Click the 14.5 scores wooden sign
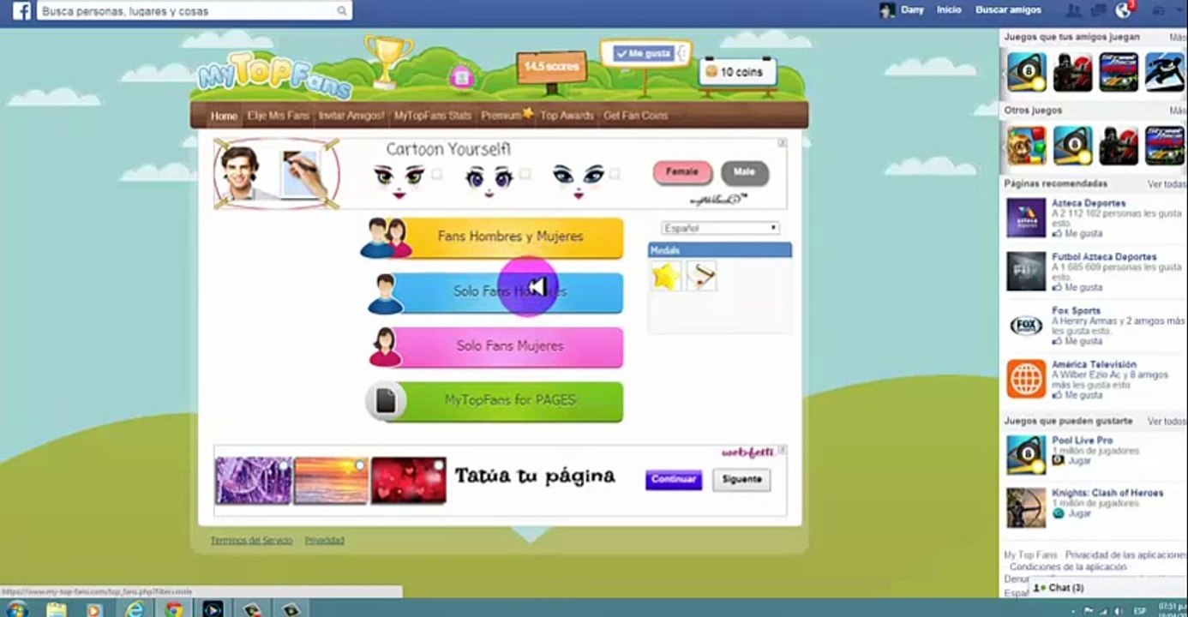The image size is (1188, 617). (x=551, y=67)
